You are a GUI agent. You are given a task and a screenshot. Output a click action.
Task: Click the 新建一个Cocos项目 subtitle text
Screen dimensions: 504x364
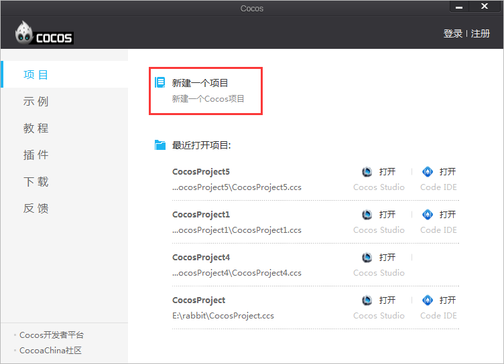pos(208,99)
